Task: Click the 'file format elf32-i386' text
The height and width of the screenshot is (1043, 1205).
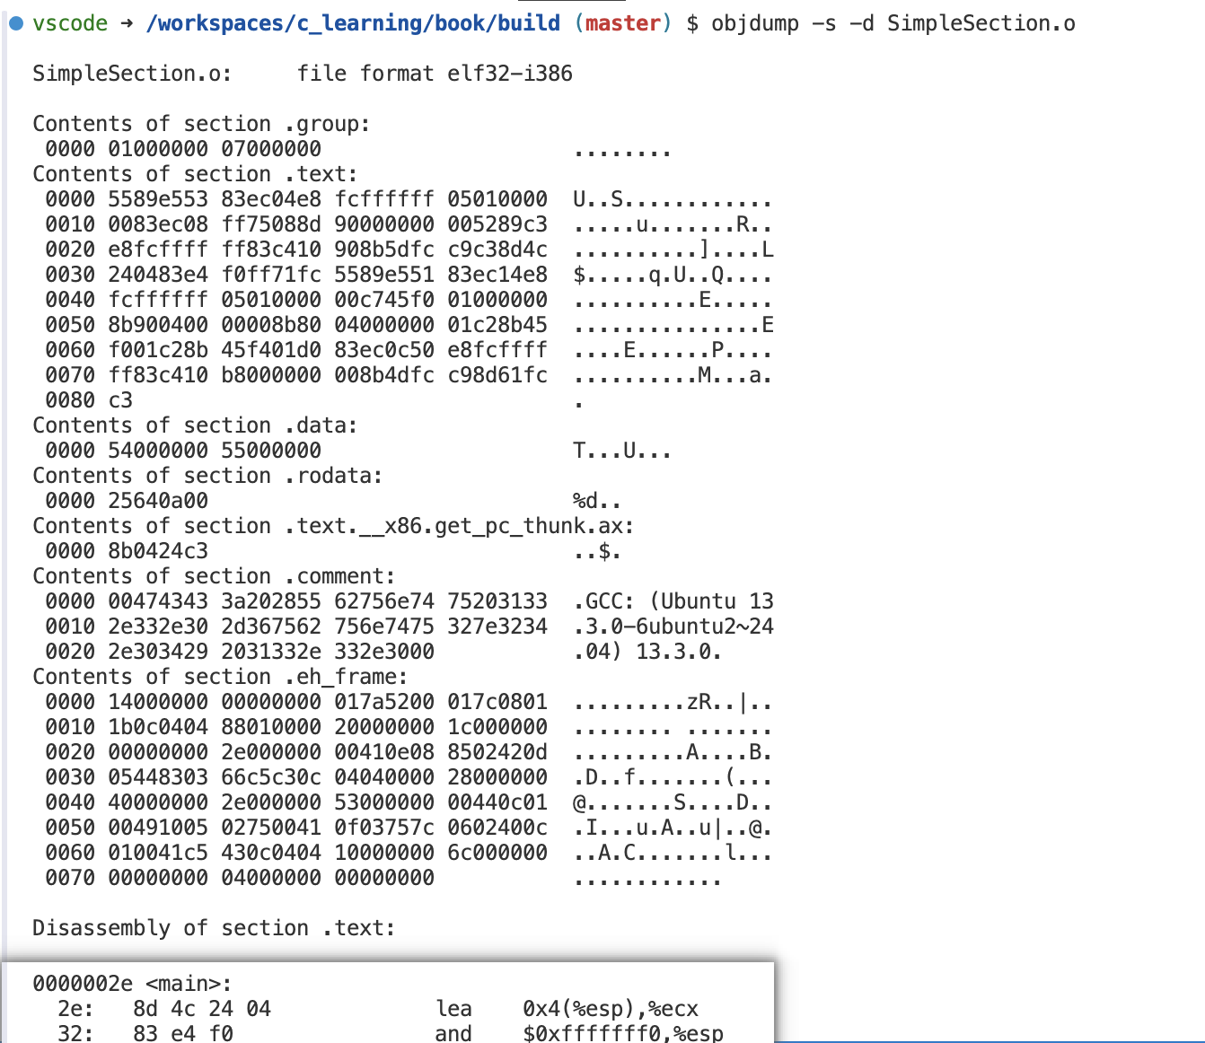Action: 435,74
